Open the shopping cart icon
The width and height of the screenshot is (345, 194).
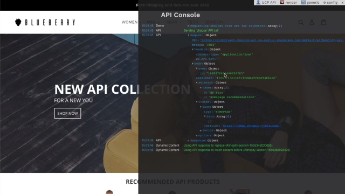pos(323,22)
